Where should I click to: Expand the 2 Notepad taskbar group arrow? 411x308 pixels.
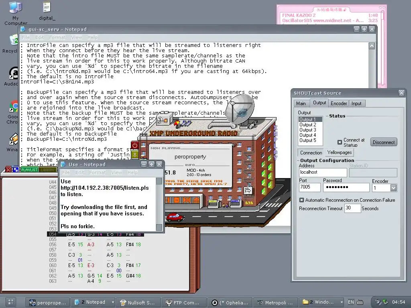pyautogui.click(x=113, y=302)
